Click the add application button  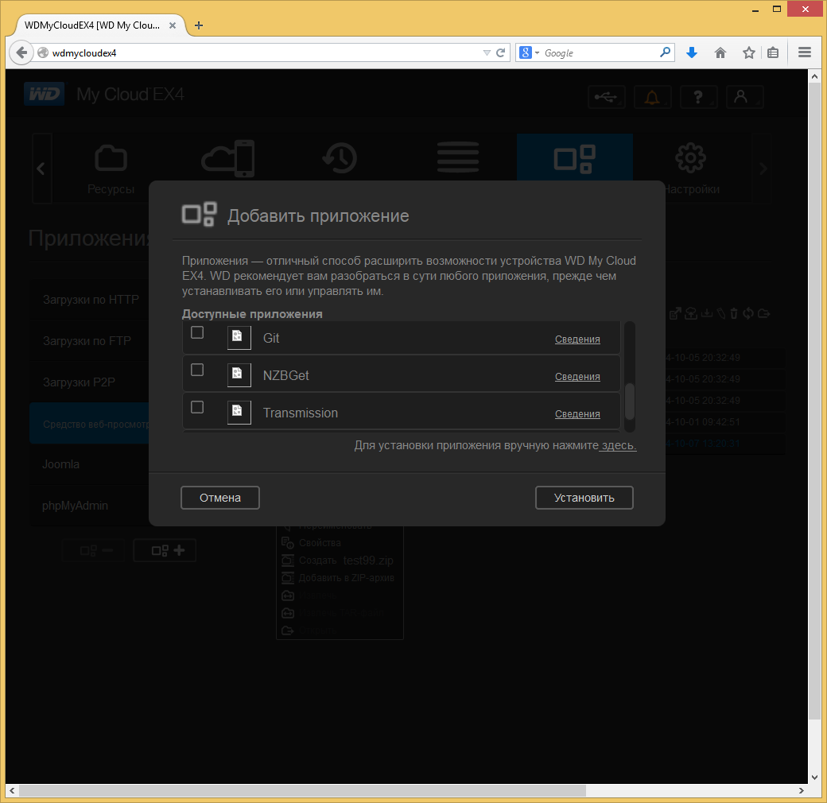165,550
